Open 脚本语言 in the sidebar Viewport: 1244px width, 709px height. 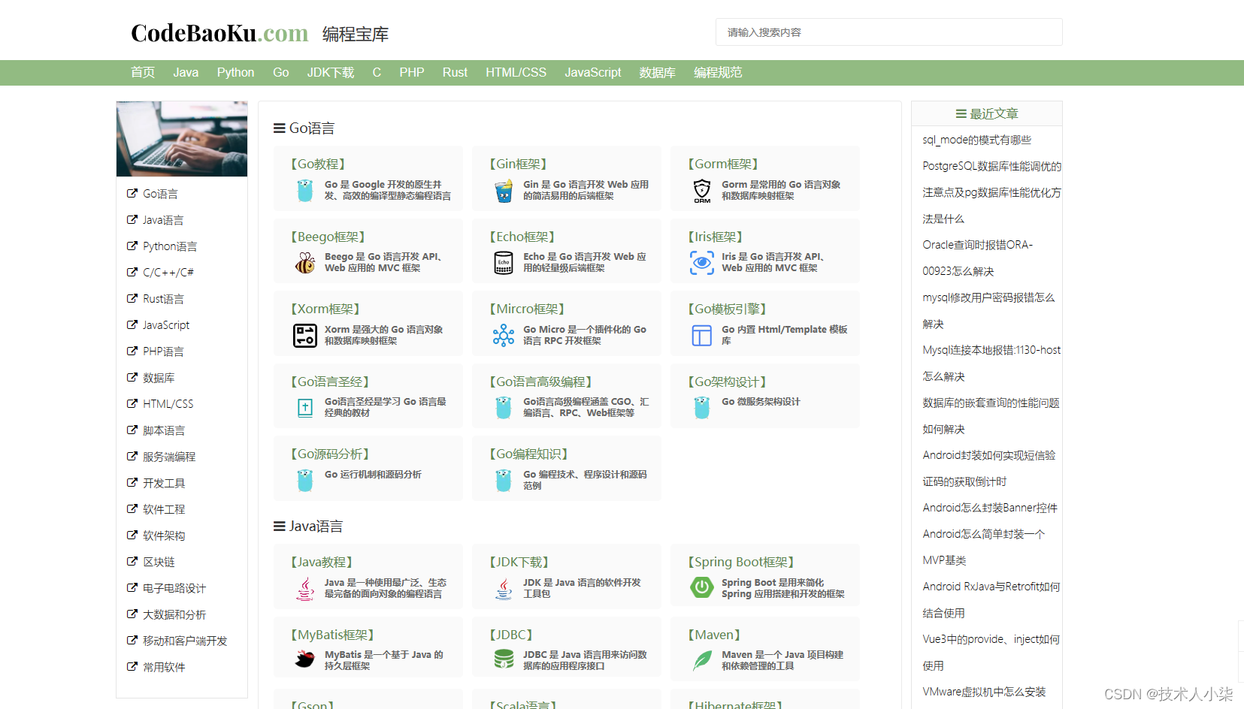tap(164, 430)
